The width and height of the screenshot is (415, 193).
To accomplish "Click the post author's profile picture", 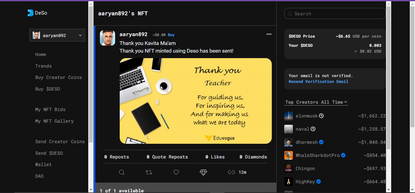I will point(107,38).
